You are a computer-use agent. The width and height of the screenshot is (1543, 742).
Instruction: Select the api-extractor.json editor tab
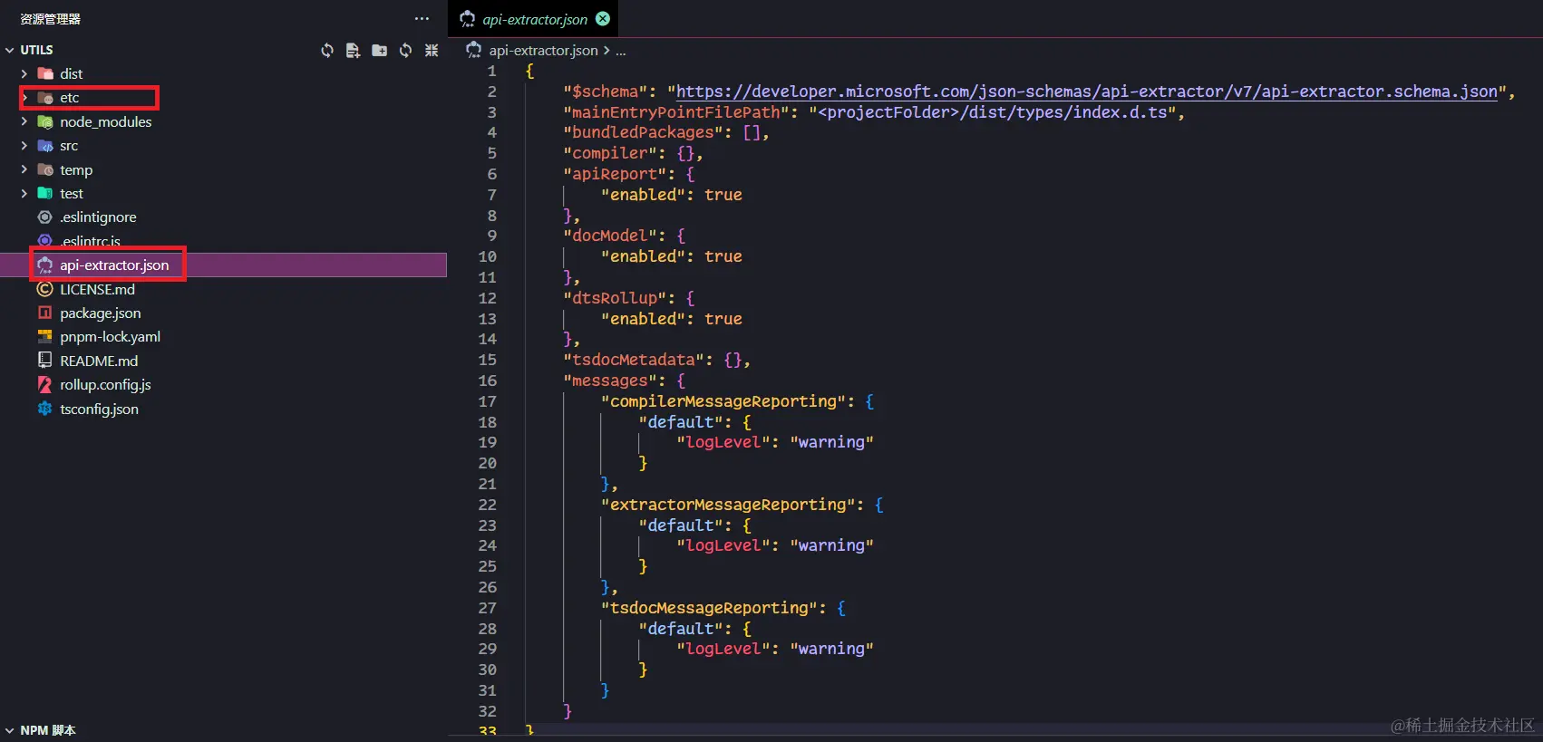click(533, 19)
